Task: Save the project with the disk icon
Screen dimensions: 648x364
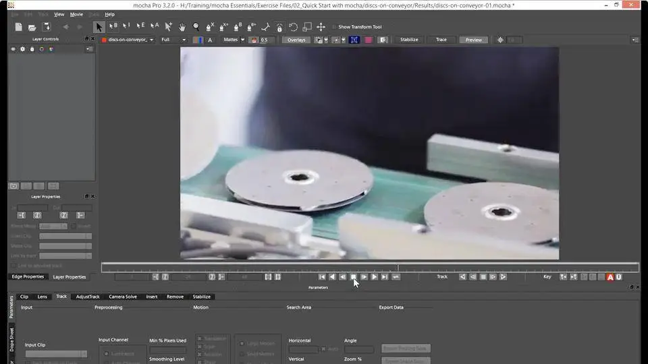Action: coord(47,27)
